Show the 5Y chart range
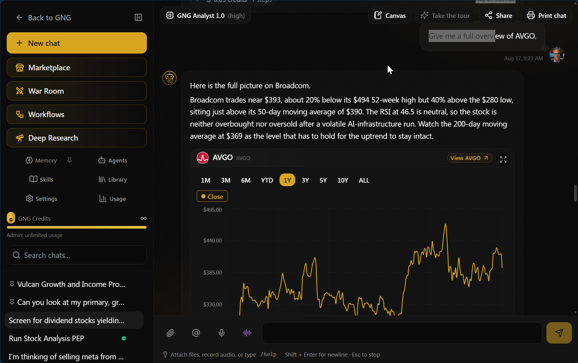Viewport: 578px width, 363px height. (323, 180)
